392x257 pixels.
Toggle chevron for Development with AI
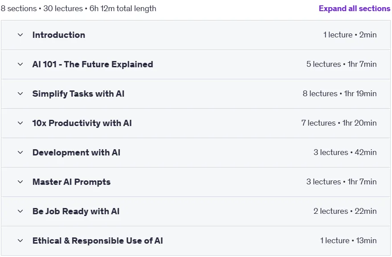click(20, 152)
